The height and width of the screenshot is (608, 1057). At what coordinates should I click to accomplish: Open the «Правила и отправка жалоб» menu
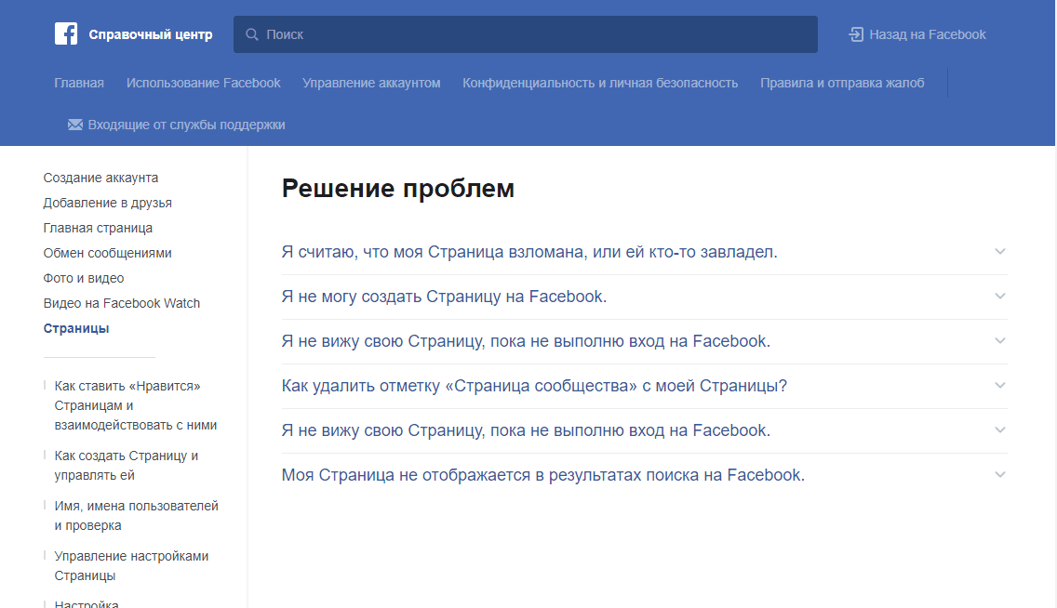pyautogui.click(x=843, y=83)
